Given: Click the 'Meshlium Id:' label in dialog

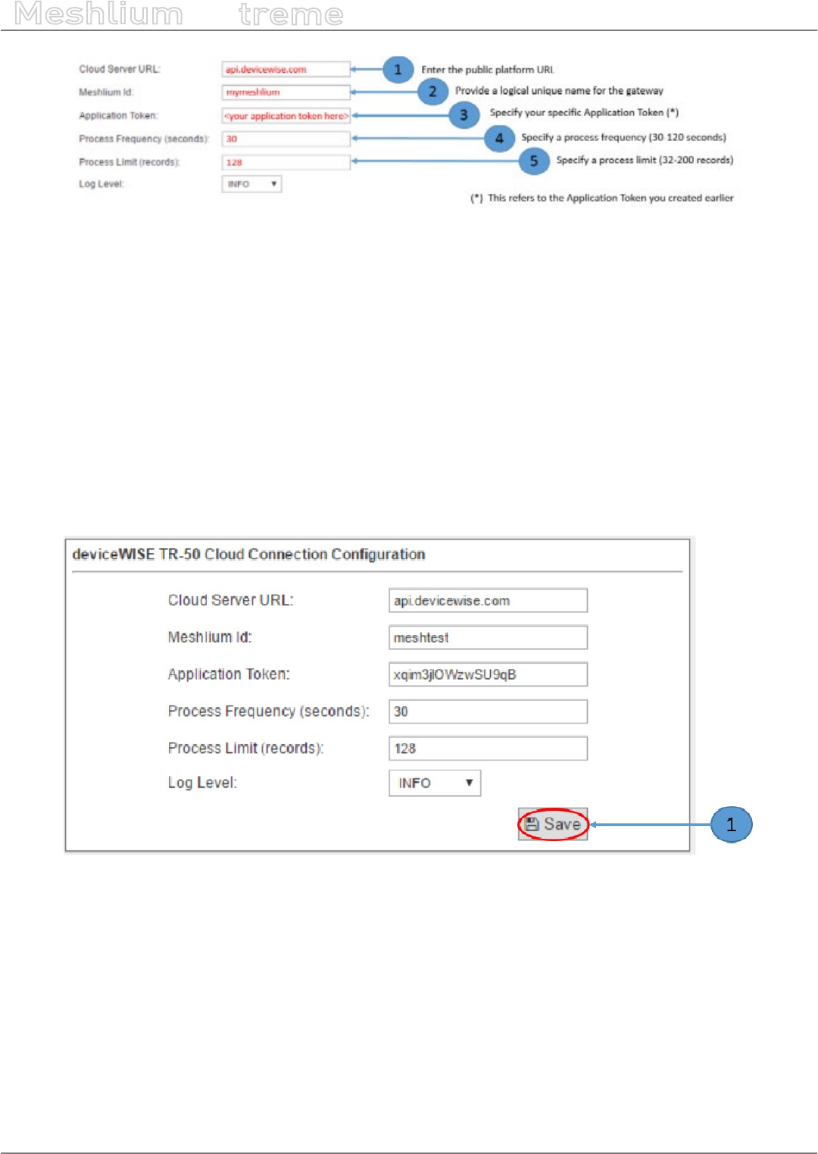Looking at the screenshot, I should (210, 637).
